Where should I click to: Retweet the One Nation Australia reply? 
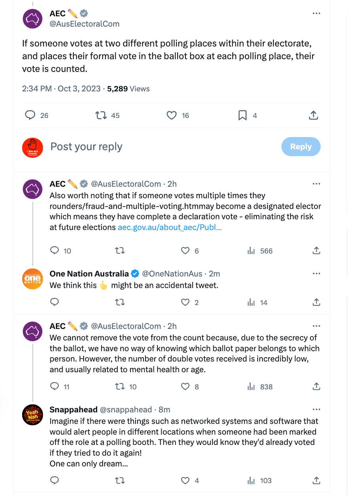(x=120, y=302)
